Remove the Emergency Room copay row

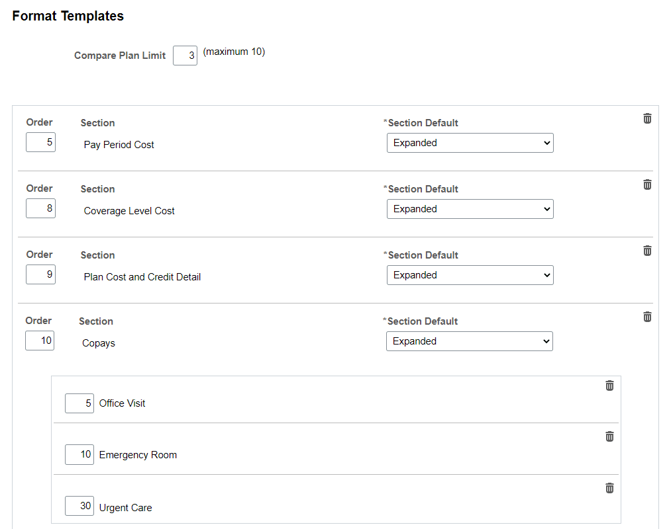pyautogui.click(x=609, y=436)
